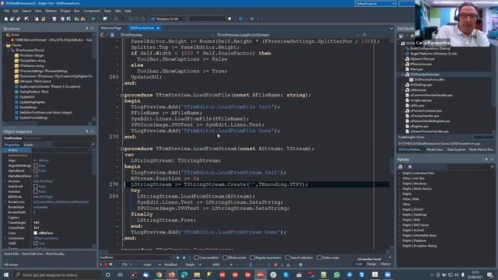
Task: Toggle the AlignWithMargins checkbox
Action: click(x=36, y=166)
